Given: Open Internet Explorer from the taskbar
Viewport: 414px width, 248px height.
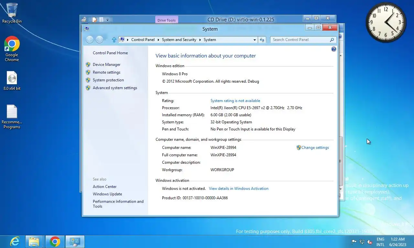Looking at the screenshot, I should pyautogui.click(x=15, y=242).
